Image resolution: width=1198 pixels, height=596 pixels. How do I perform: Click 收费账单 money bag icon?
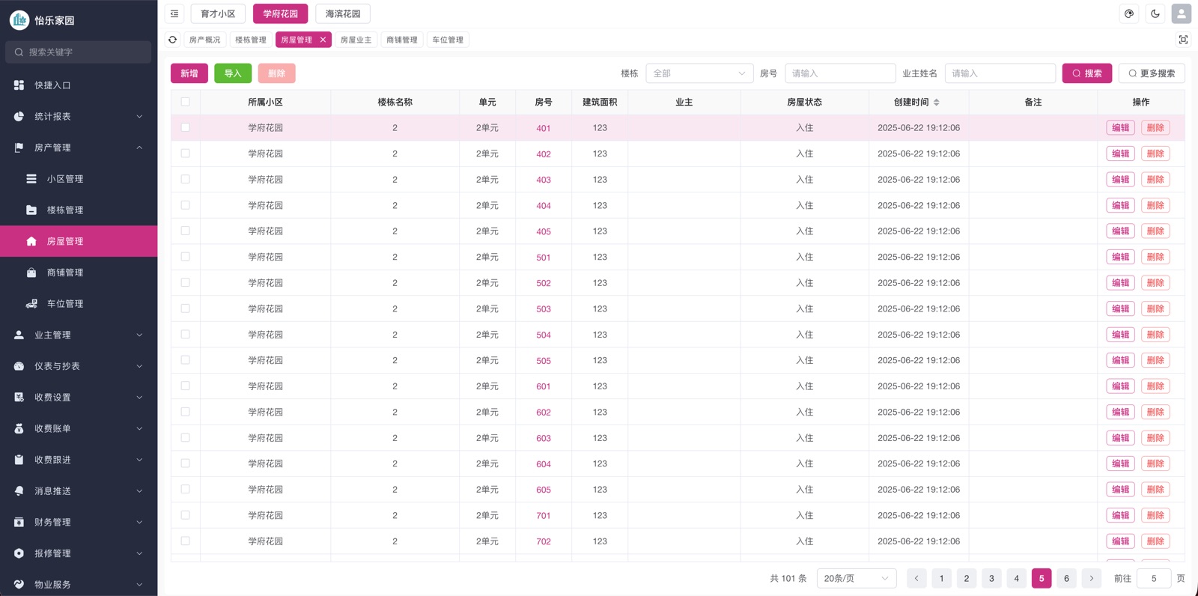[x=19, y=428]
